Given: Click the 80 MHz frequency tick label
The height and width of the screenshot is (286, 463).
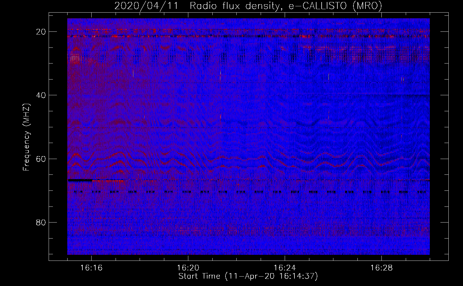Looking at the screenshot, I should 41,222.
